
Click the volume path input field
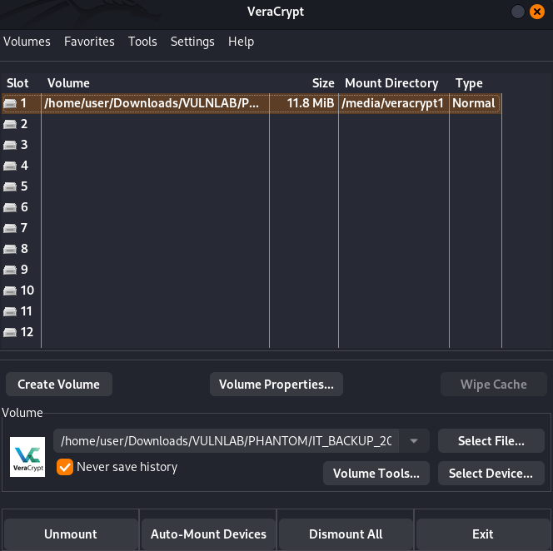[226, 440]
